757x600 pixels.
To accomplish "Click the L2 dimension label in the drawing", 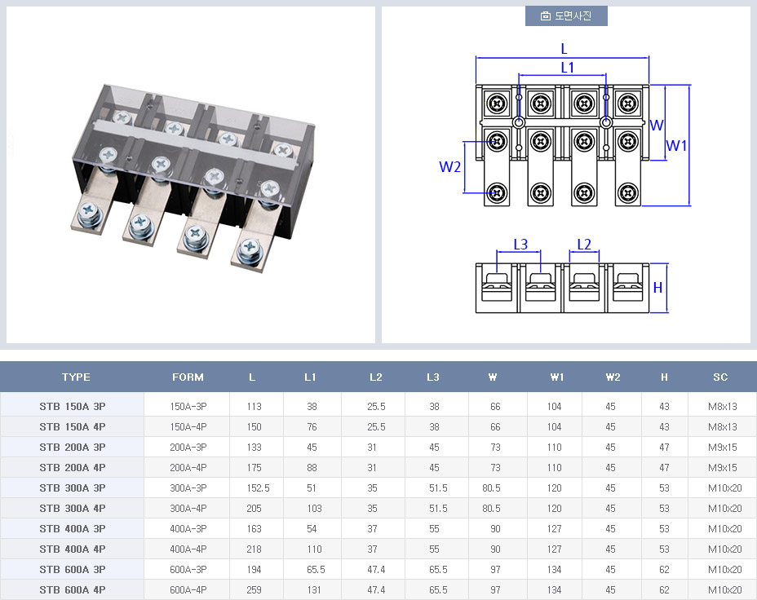I will click(x=584, y=245).
